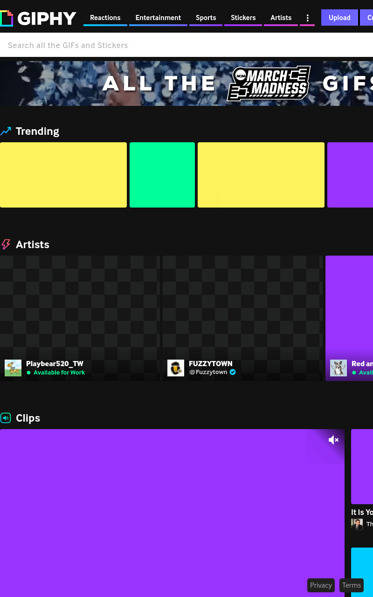373x597 pixels.
Task: Open the Terms link
Action: click(352, 585)
